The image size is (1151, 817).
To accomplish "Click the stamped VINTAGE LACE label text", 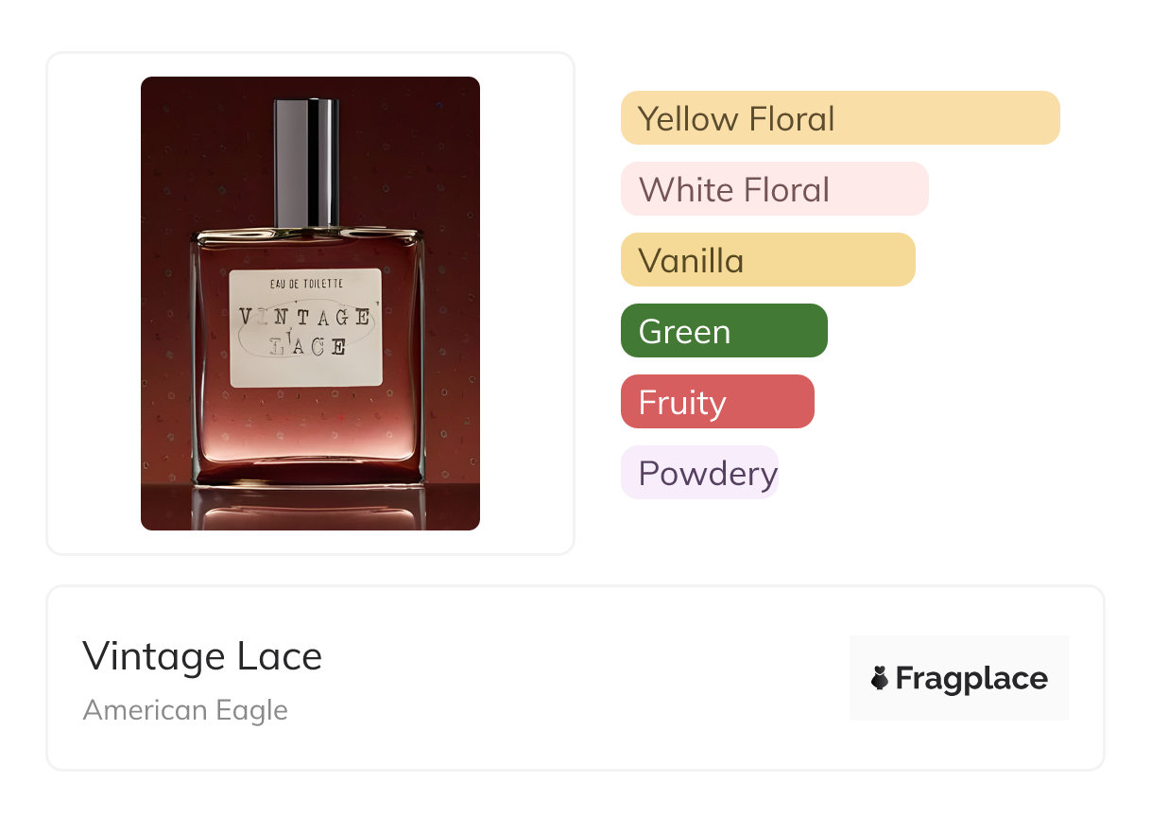I will pyautogui.click(x=304, y=331).
